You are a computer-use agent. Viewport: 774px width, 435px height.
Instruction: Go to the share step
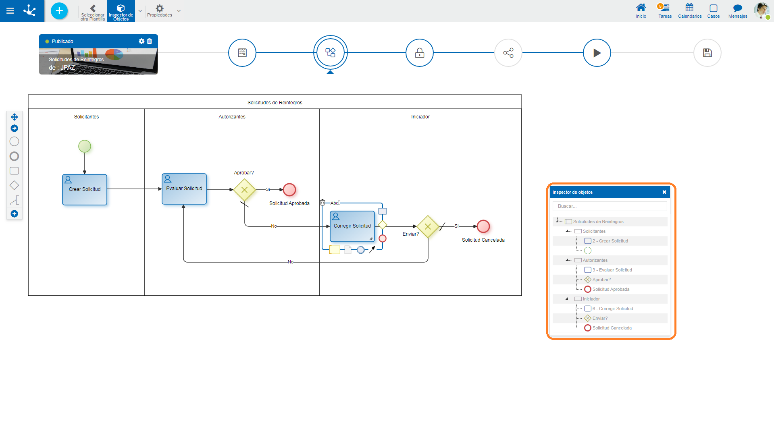pyautogui.click(x=508, y=53)
